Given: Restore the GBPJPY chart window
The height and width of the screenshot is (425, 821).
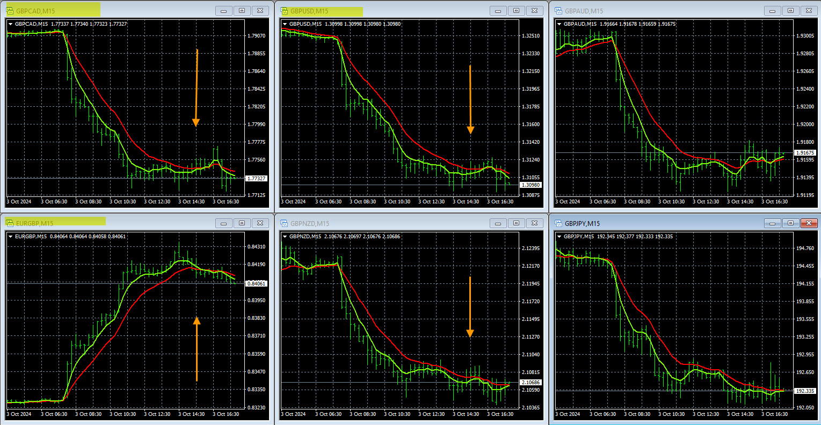Looking at the screenshot, I should 791,223.
